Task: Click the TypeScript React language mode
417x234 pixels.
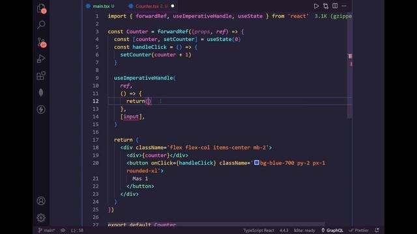Action: (259, 230)
